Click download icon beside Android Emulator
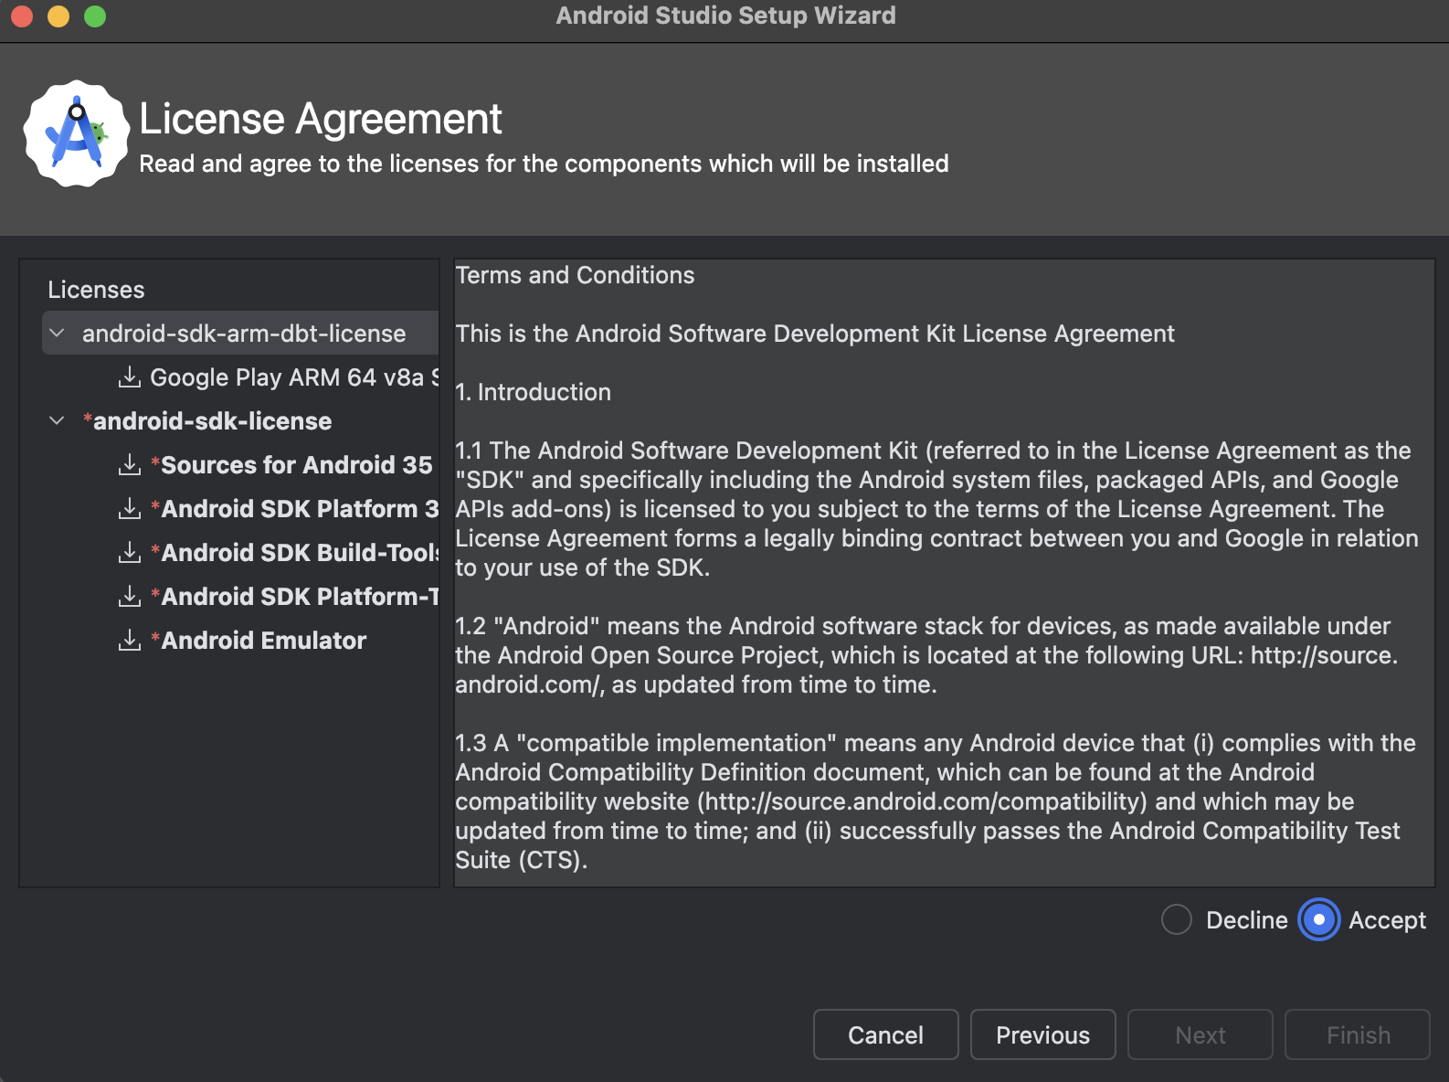1449x1082 pixels. tap(130, 640)
